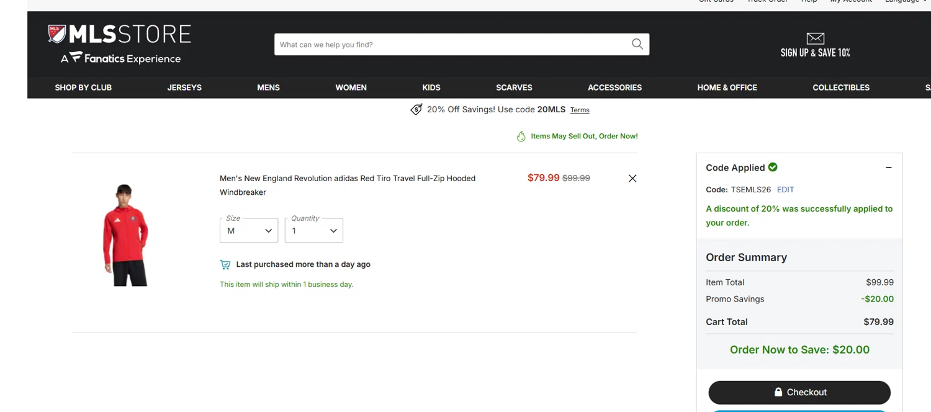The width and height of the screenshot is (931, 412).
Task: Click the Cart Total $79.99 amount
Action: 879,322
